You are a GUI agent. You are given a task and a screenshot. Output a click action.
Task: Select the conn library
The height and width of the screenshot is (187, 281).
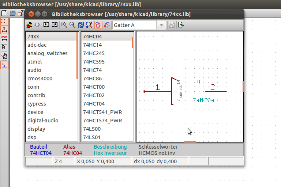pos(51,87)
